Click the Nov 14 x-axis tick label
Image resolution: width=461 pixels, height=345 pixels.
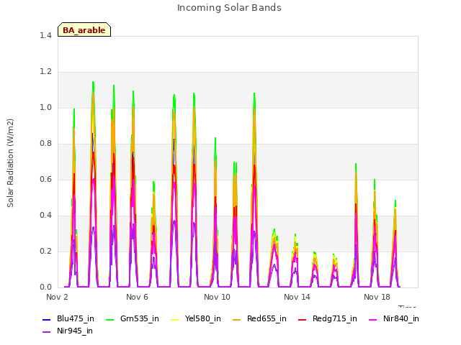coord(297,297)
